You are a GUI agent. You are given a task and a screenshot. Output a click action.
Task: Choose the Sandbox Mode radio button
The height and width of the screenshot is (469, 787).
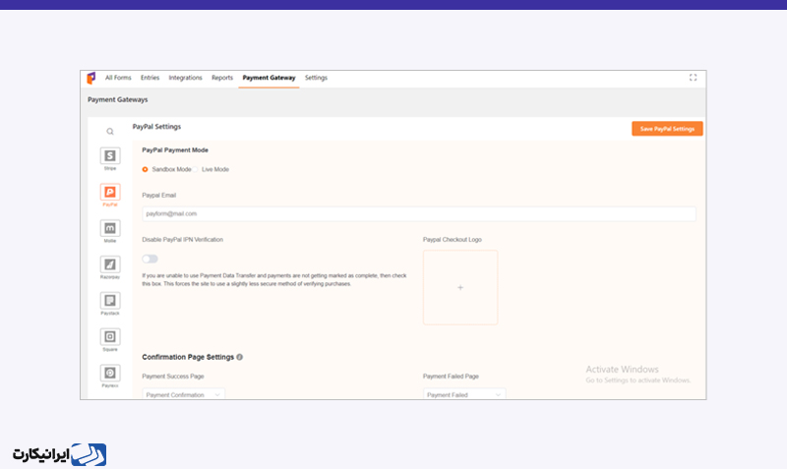[145, 169]
